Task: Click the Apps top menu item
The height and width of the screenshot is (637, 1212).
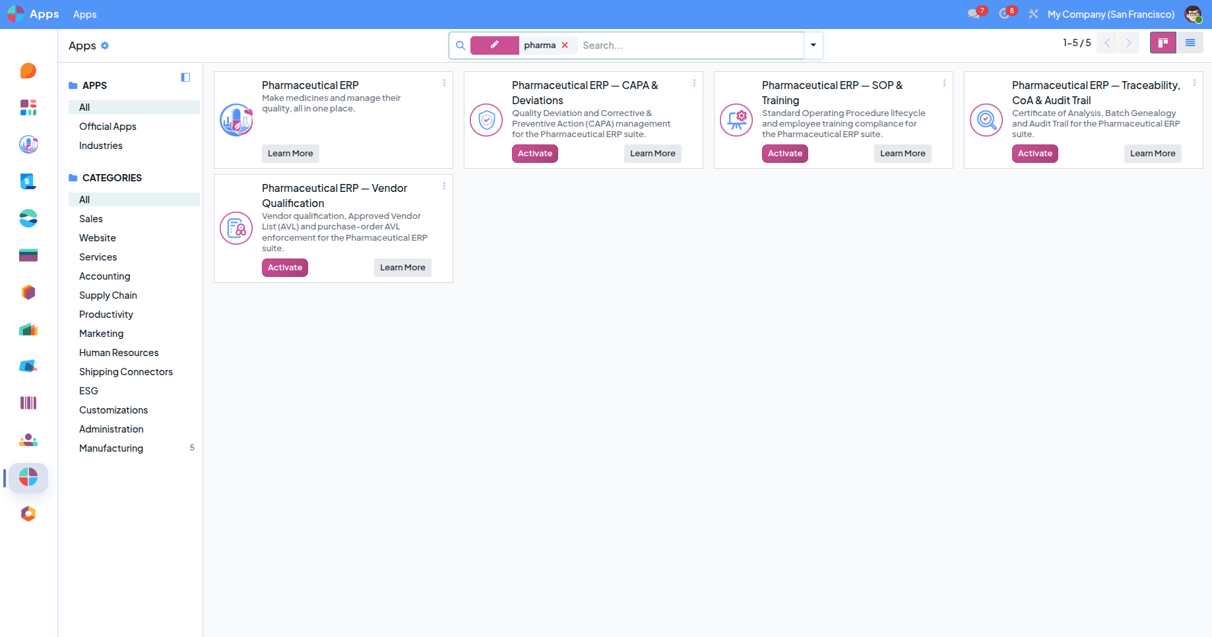Action: tap(84, 14)
